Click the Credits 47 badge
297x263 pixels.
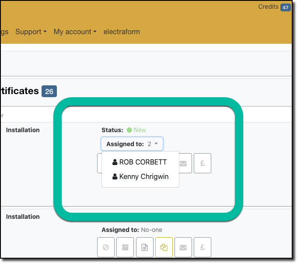[285, 7]
